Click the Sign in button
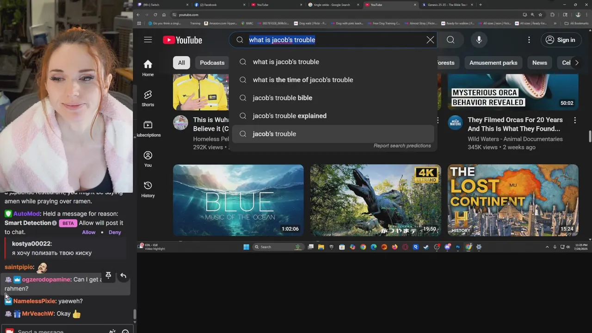 click(x=561, y=40)
